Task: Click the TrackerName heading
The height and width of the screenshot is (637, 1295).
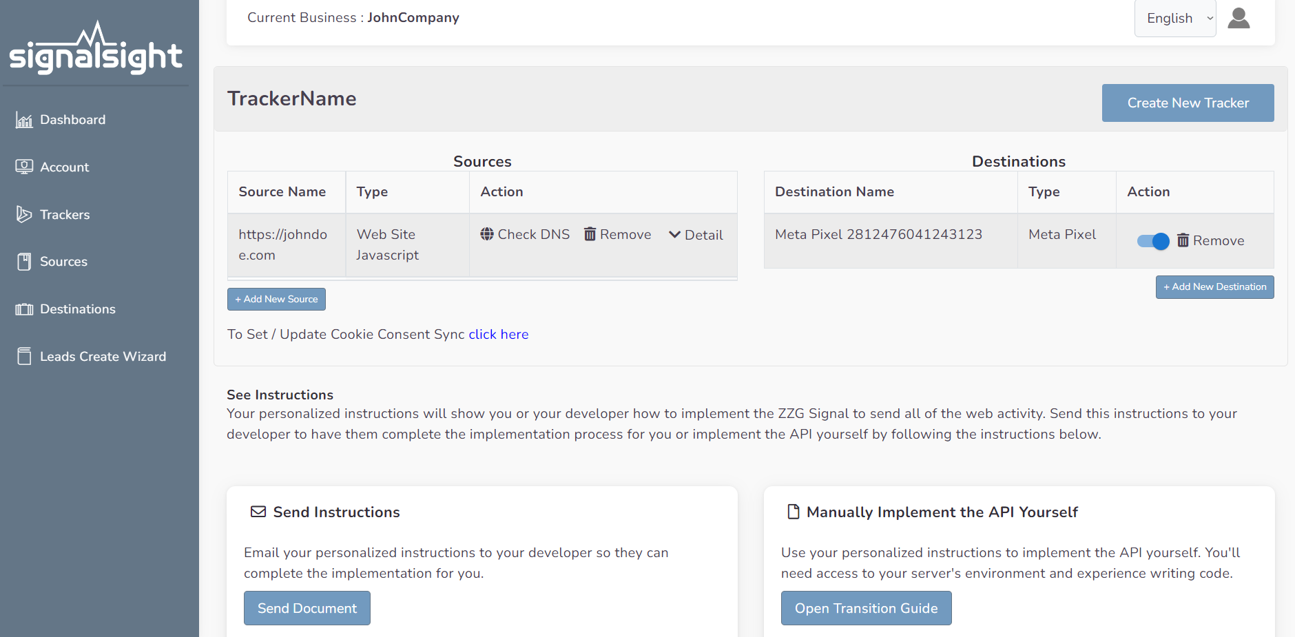Action: pos(292,98)
